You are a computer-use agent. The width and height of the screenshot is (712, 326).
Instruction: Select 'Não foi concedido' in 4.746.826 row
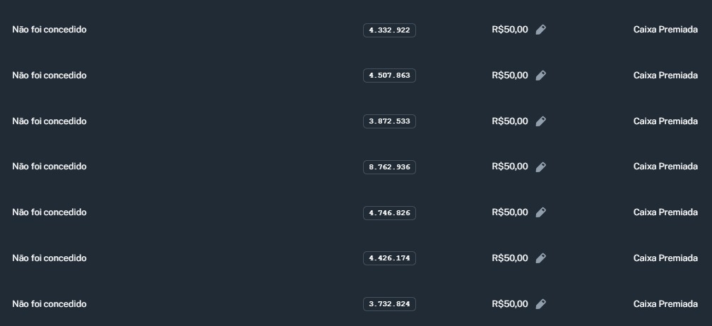[x=49, y=212]
